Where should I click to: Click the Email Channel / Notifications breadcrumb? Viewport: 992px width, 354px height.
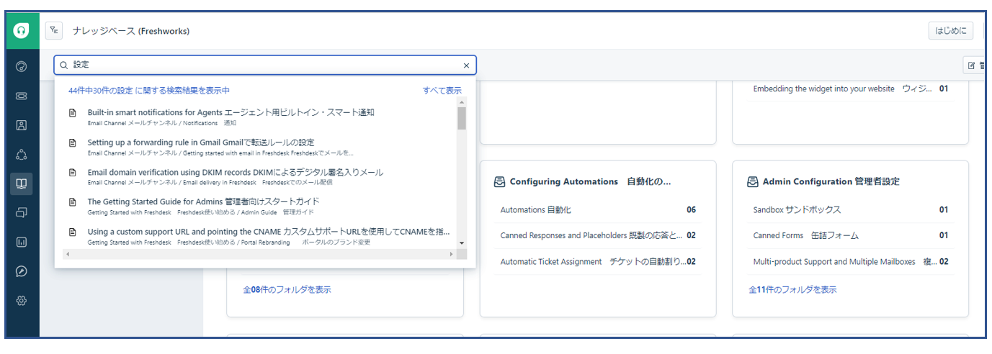[162, 123]
